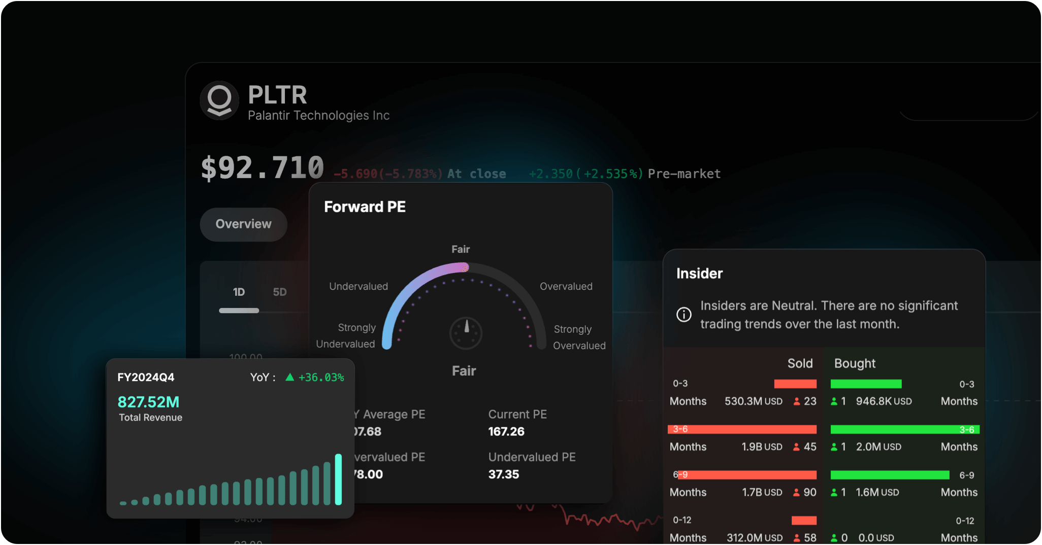Click the red seller icon next to 90
1042x545 pixels.
(x=797, y=492)
